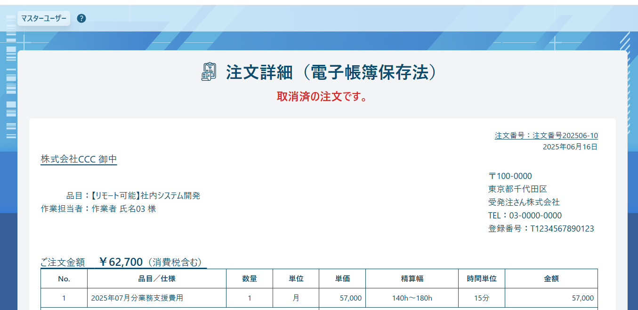Click the 品目／仕様 column header
The height and width of the screenshot is (310, 638).
(x=157, y=279)
